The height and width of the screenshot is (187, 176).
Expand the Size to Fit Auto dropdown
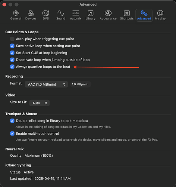(40, 103)
